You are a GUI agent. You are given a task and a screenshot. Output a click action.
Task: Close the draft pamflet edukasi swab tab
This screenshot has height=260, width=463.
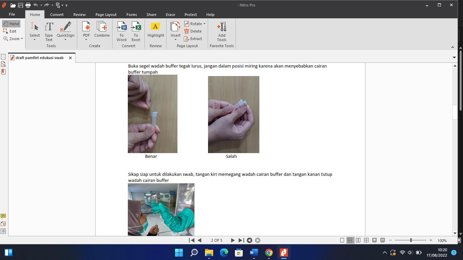click(x=70, y=58)
